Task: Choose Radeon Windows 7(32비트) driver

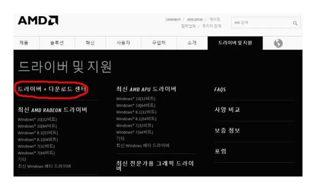Action: point(36,146)
